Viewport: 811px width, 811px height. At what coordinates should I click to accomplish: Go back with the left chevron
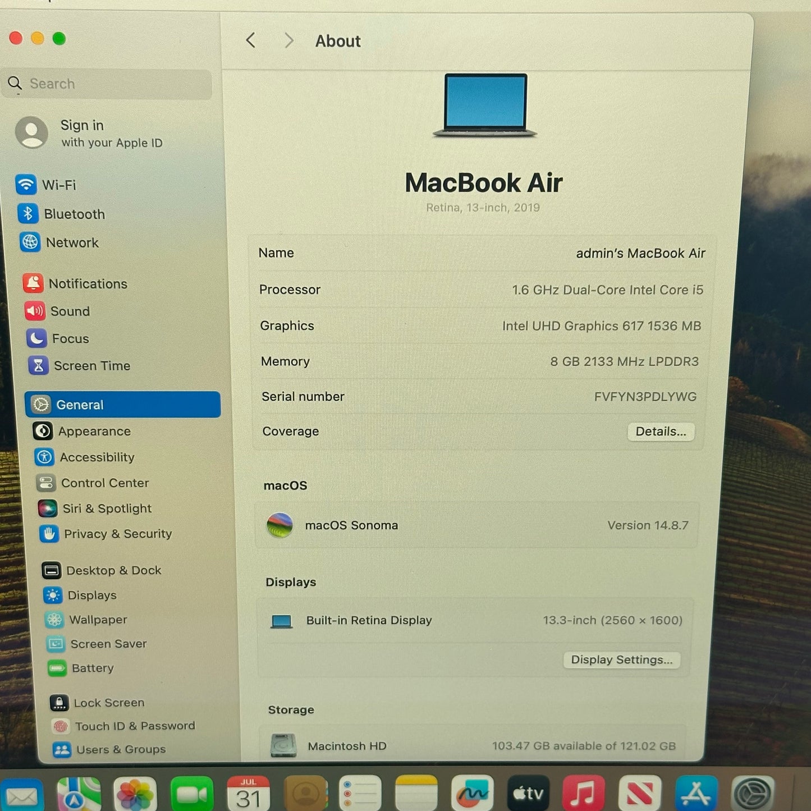(x=251, y=40)
